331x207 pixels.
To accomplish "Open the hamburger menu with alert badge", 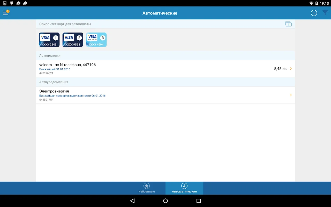I will click(6, 13).
